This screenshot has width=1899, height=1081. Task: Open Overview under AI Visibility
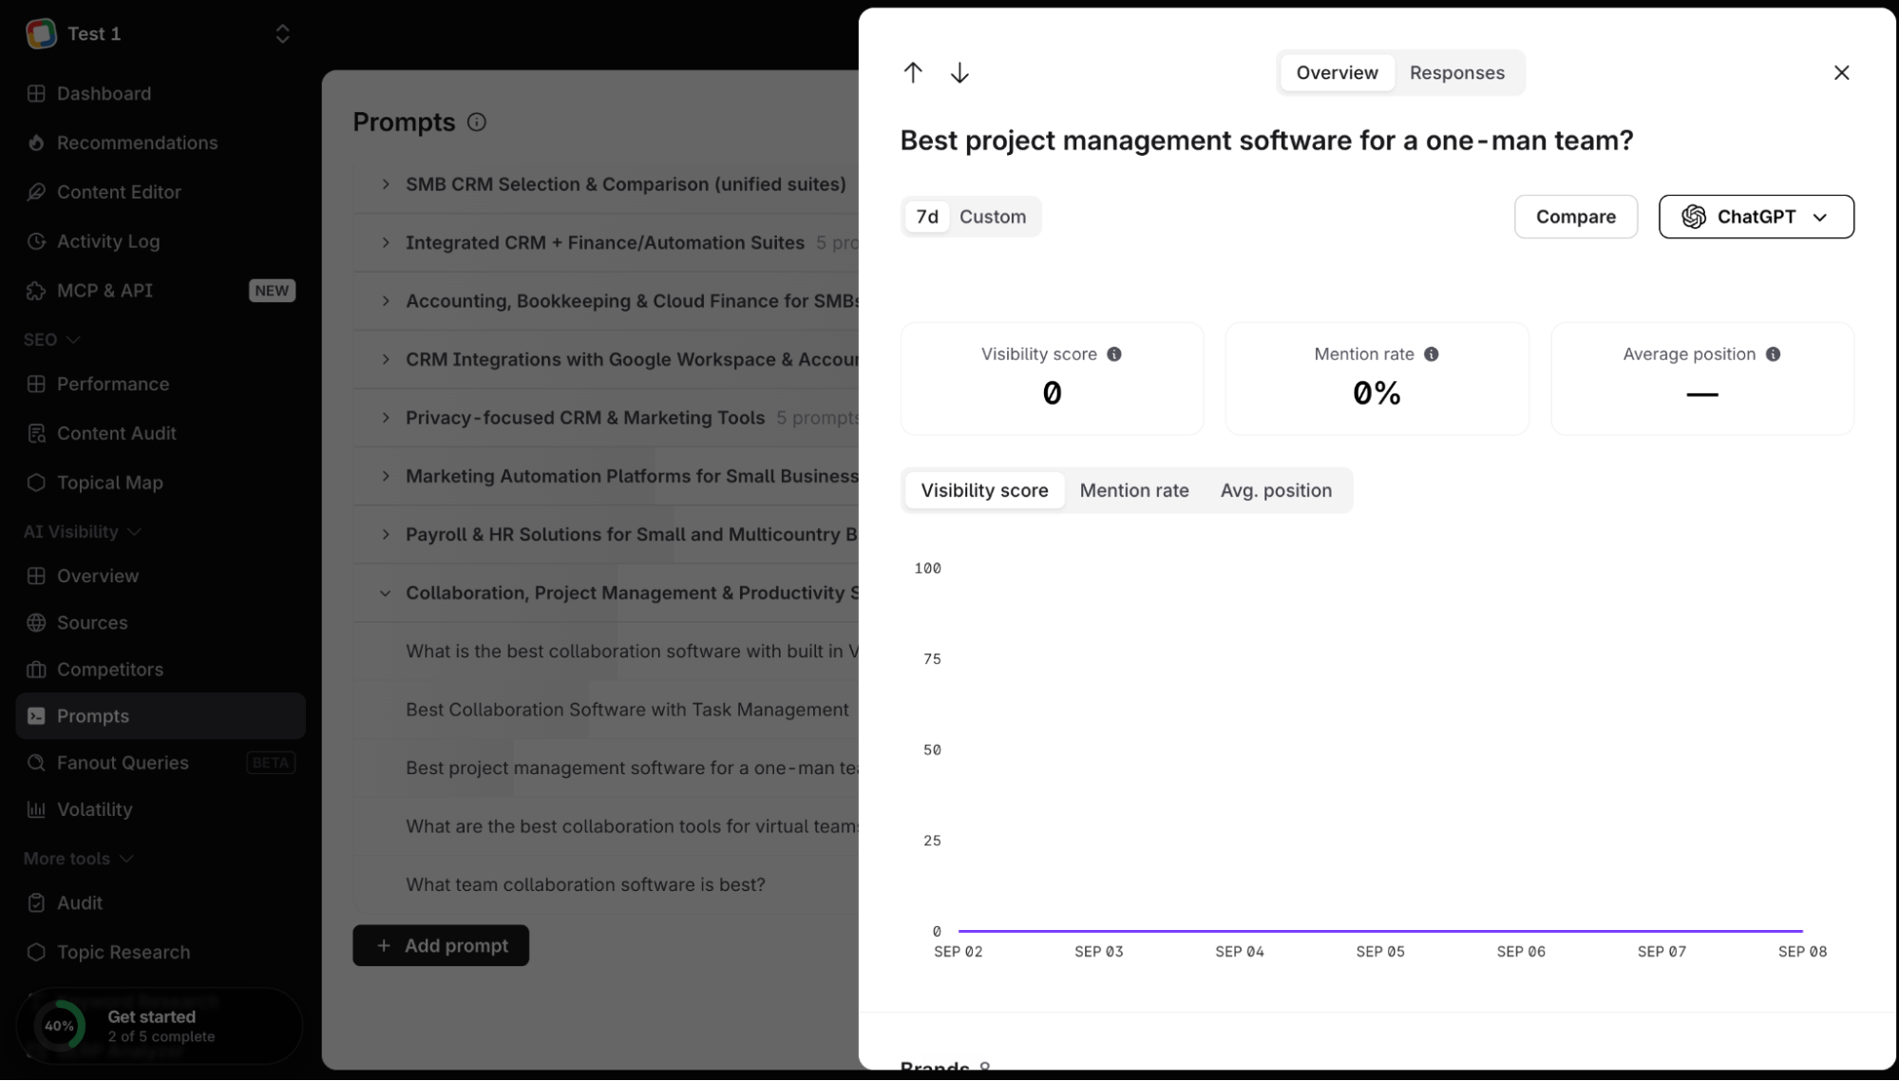pos(160,577)
